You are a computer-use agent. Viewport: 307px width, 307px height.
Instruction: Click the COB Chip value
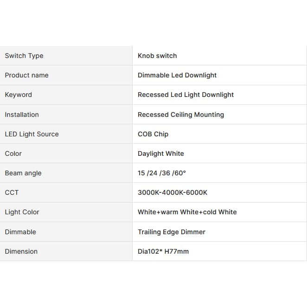coord(153,134)
